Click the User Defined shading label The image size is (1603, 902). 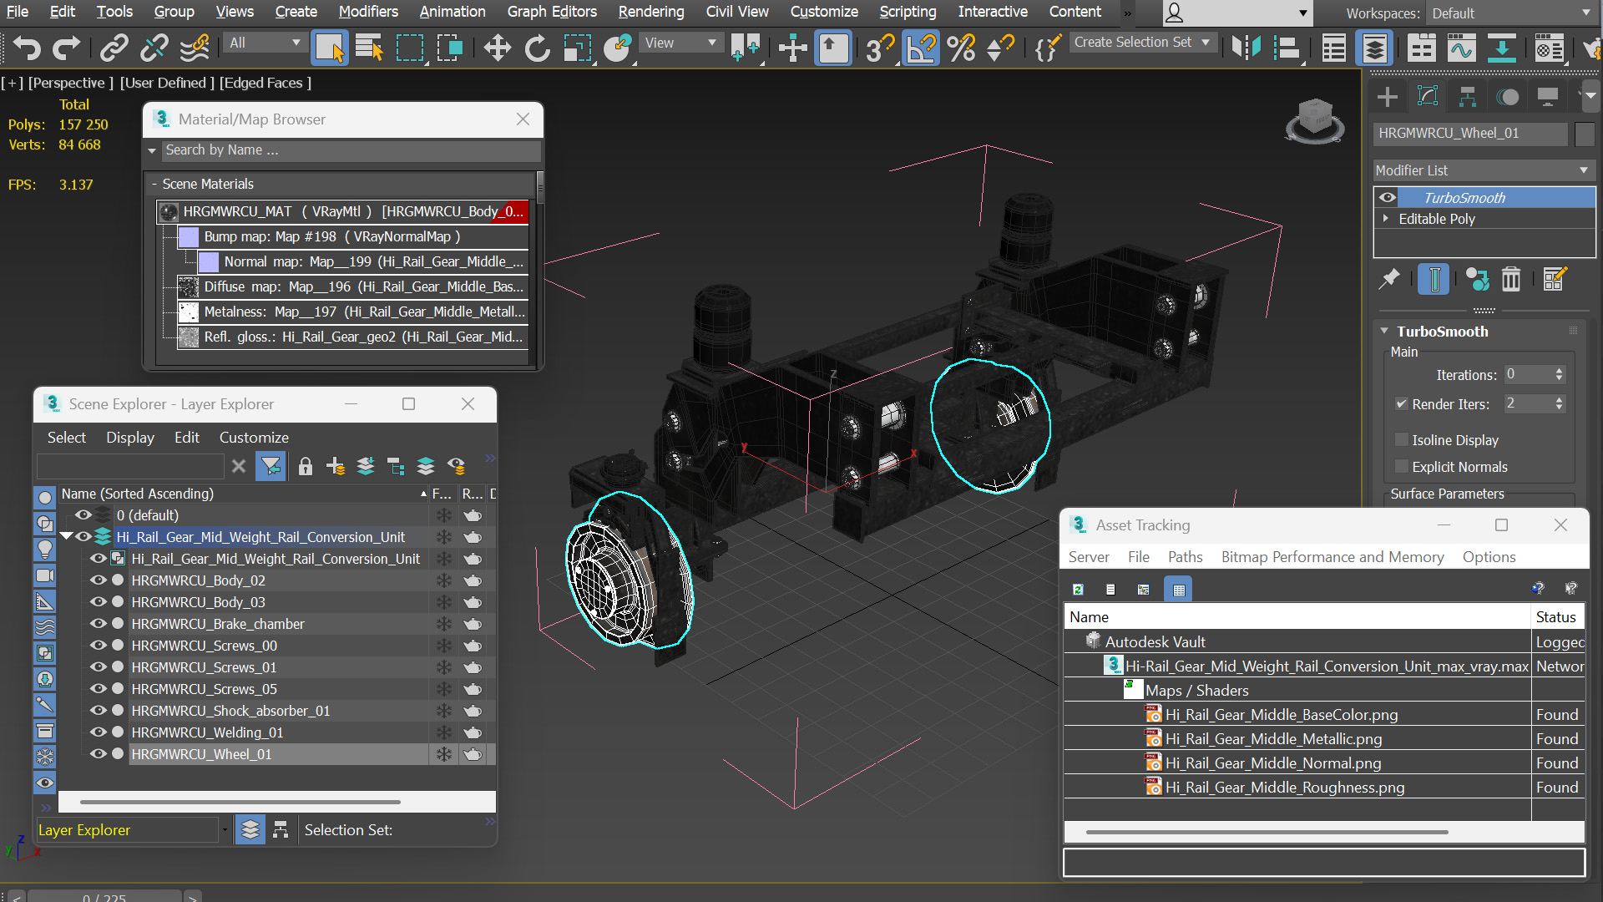click(x=167, y=83)
